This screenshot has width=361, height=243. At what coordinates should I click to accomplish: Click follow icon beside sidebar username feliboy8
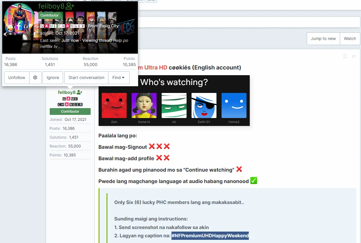[80, 92]
